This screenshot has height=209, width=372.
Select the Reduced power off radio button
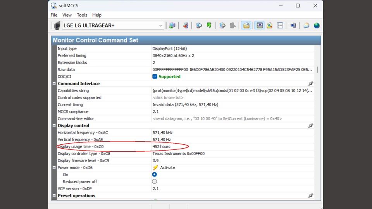(155, 182)
